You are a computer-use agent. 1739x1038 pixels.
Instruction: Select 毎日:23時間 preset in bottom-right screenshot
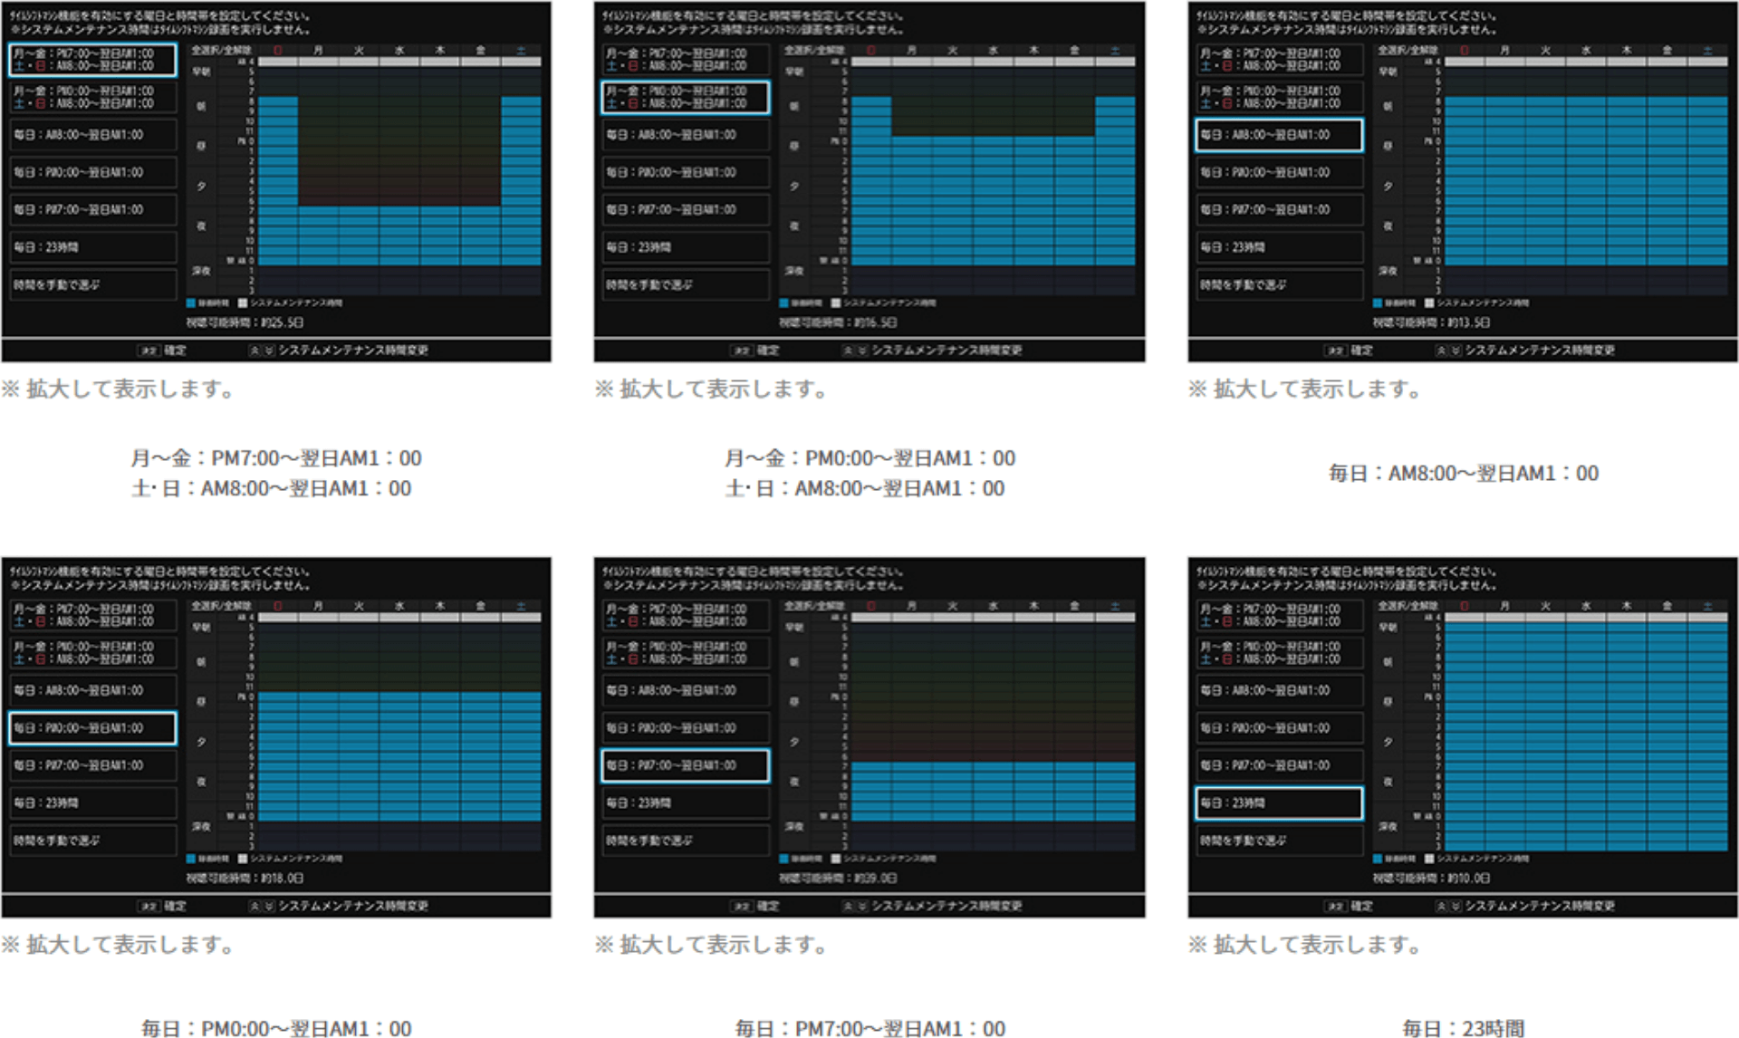(1279, 803)
